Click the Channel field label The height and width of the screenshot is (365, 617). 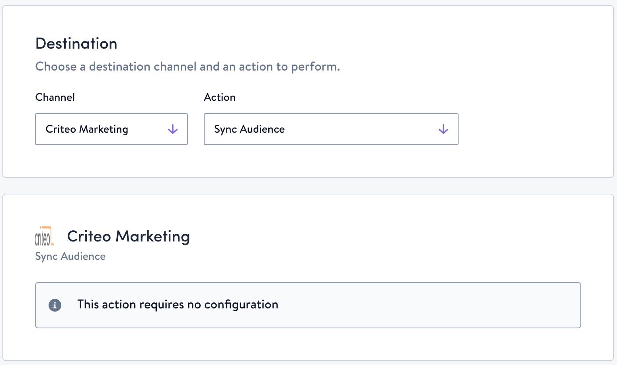coord(55,97)
